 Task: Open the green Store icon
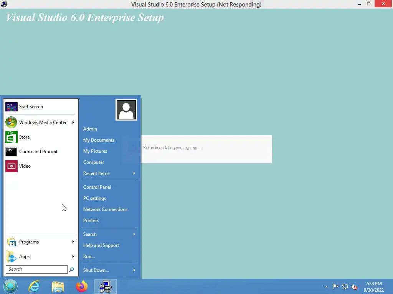[x=11, y=137]
